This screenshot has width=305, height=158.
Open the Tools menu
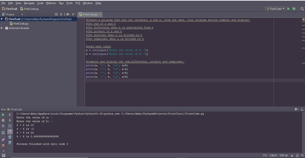tap(69, 3)
